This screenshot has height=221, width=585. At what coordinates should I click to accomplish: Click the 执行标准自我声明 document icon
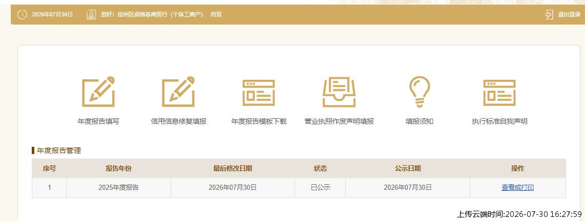click(499, 93)
